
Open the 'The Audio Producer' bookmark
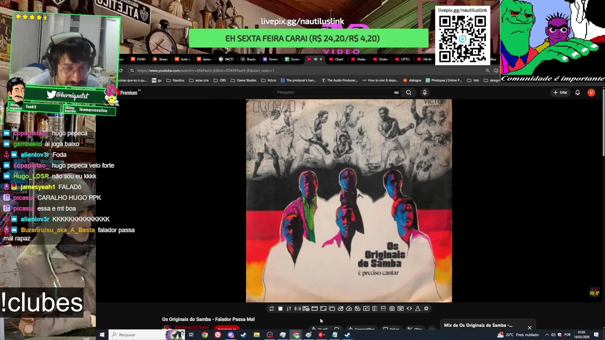point(339,80)
